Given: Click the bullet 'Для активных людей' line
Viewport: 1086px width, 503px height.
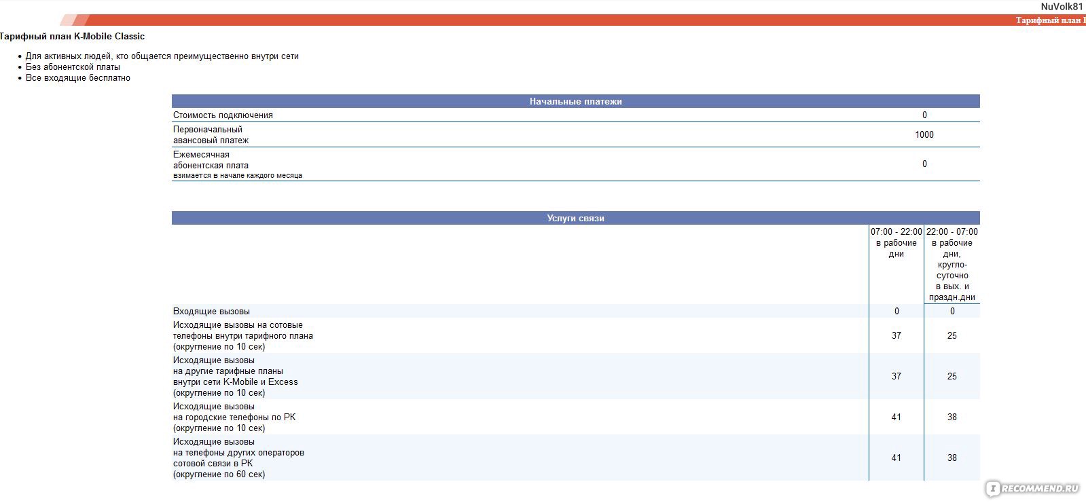Looking at the screenshot, I should [162, 56].
